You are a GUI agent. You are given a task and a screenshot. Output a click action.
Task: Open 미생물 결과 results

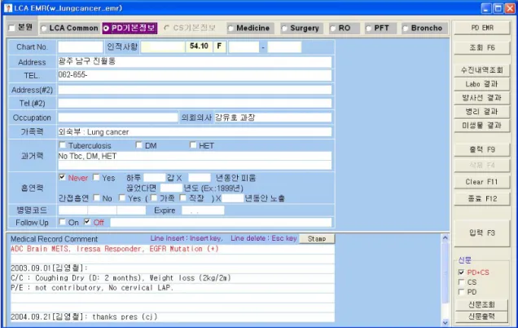[x=481, y=126]
